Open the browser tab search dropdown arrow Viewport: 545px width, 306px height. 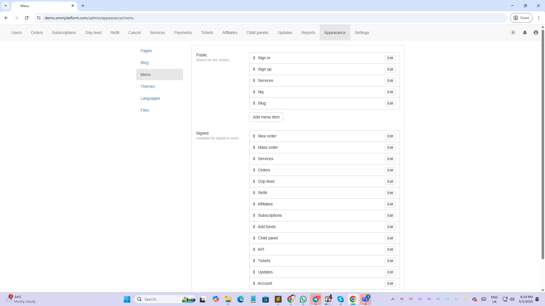coord(6,6)
